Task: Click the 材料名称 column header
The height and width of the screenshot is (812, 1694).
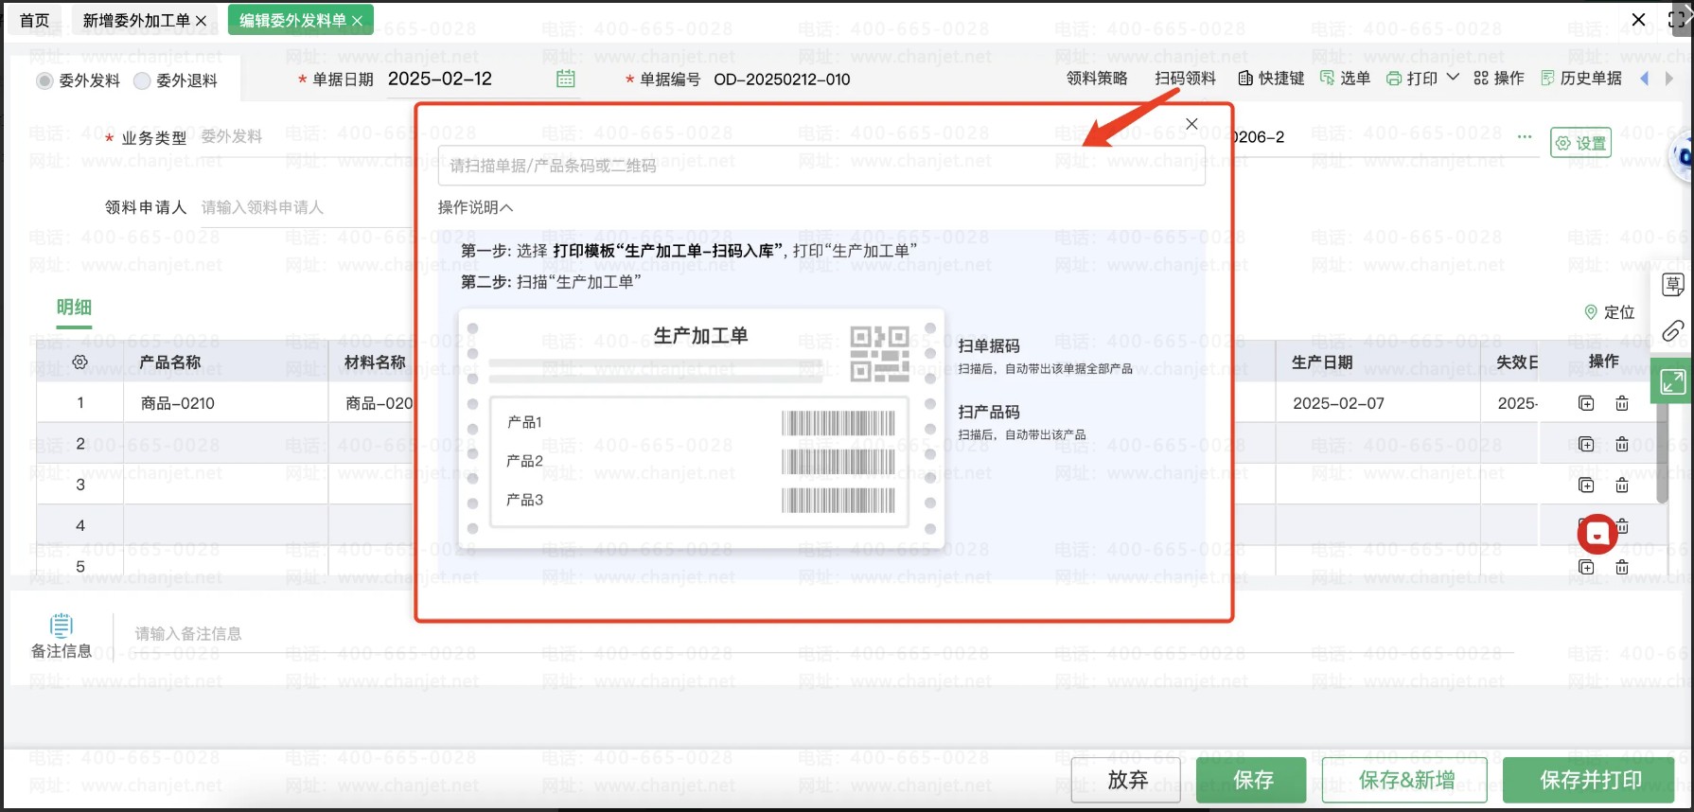Action: [376, 362]
